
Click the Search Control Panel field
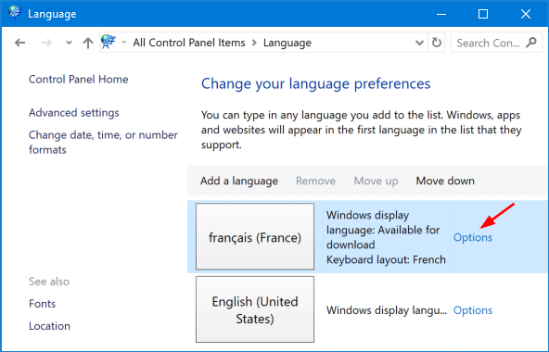coord(489,43)
